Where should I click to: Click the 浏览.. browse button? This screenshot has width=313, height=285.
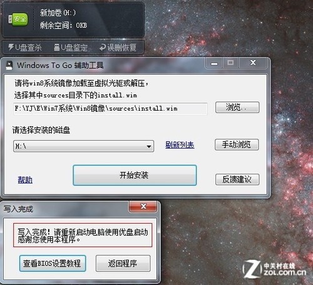(237, 107)
